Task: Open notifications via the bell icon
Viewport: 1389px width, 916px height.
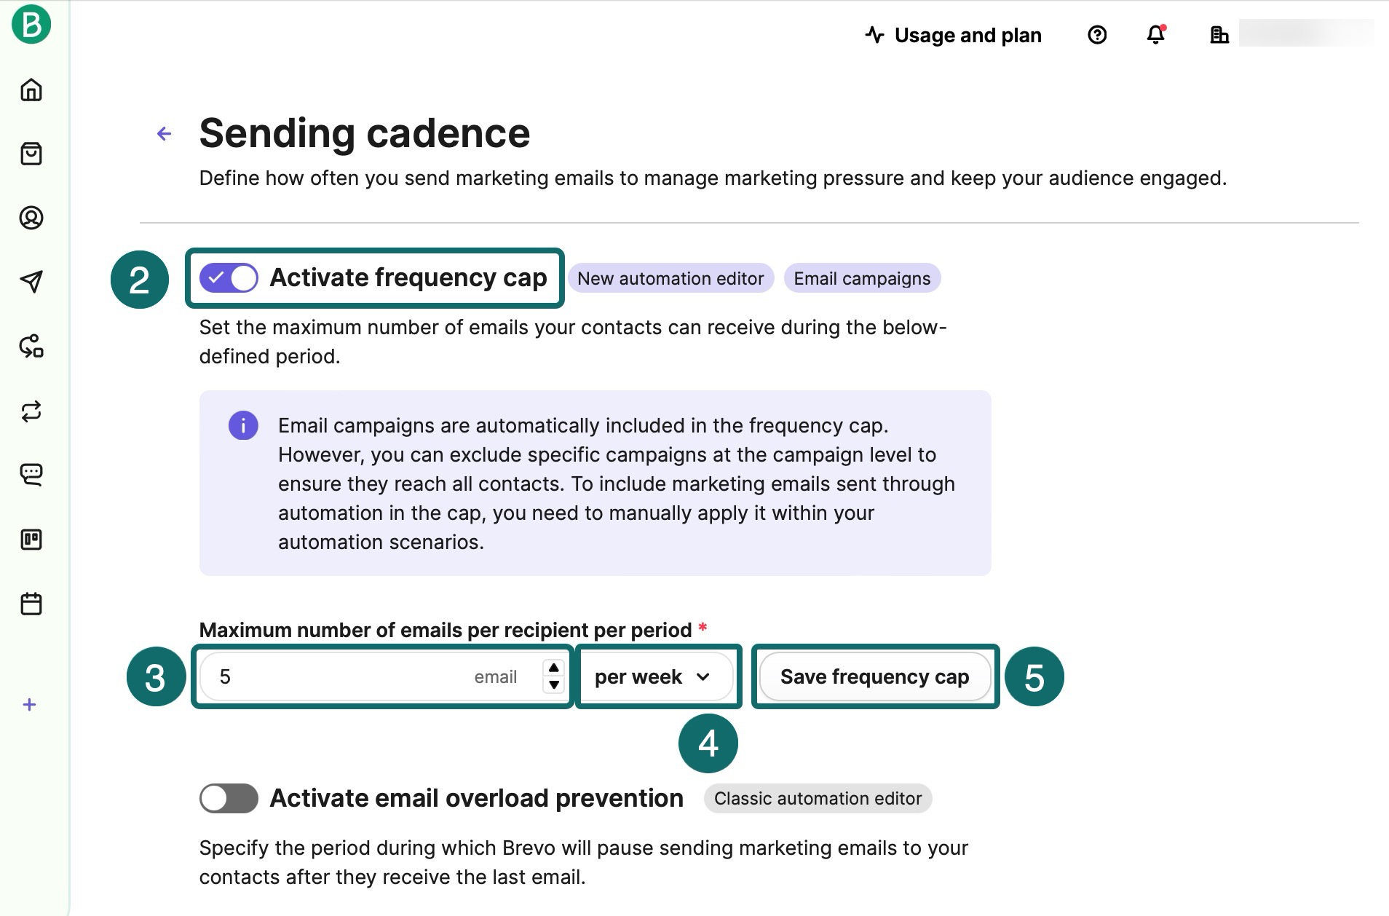Action: coord(1155,35)
